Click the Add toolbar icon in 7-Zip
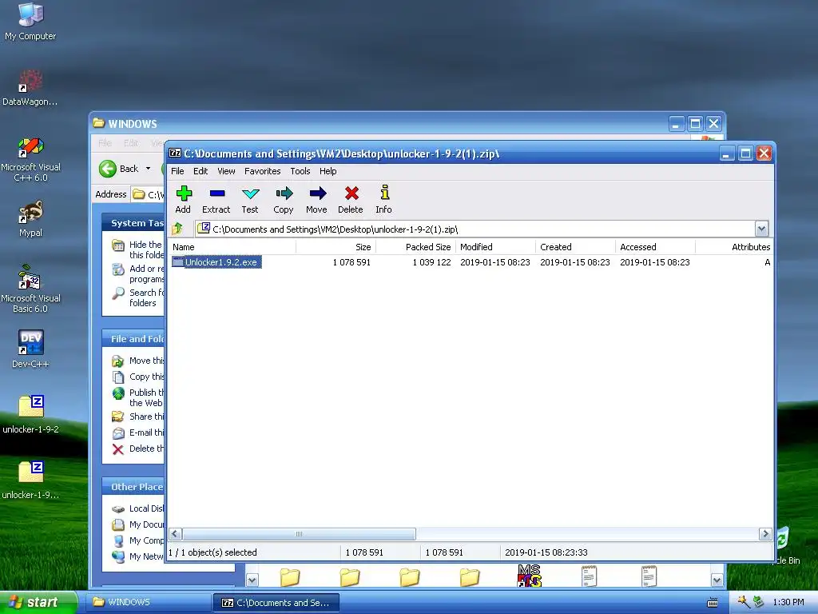This screenshot has width=818, height=614. point(183,194)
